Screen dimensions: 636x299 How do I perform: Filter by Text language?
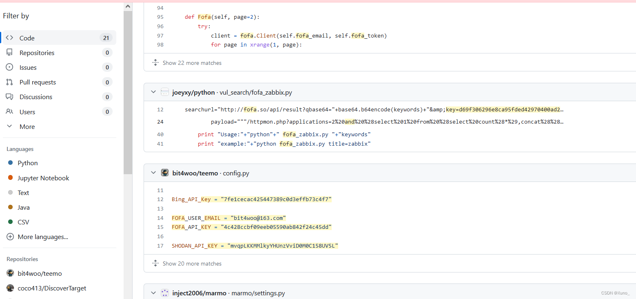(x=24, y=193)
